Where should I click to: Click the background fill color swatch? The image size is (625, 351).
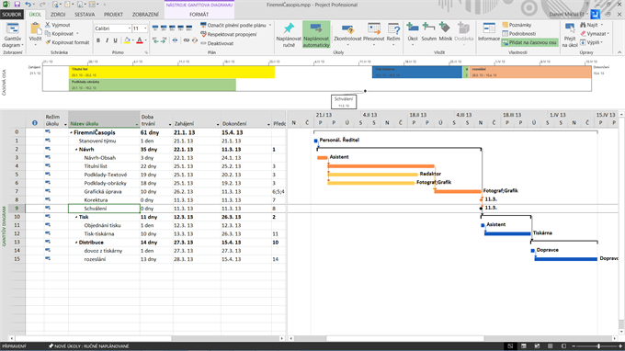(x=127, y=40)
